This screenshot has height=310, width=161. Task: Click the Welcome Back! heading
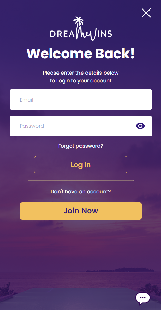(x=81, y=54)
